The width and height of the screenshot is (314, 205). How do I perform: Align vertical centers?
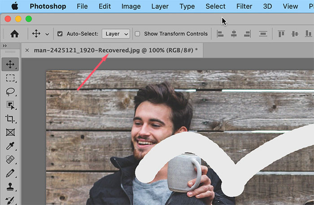[295, 34]
